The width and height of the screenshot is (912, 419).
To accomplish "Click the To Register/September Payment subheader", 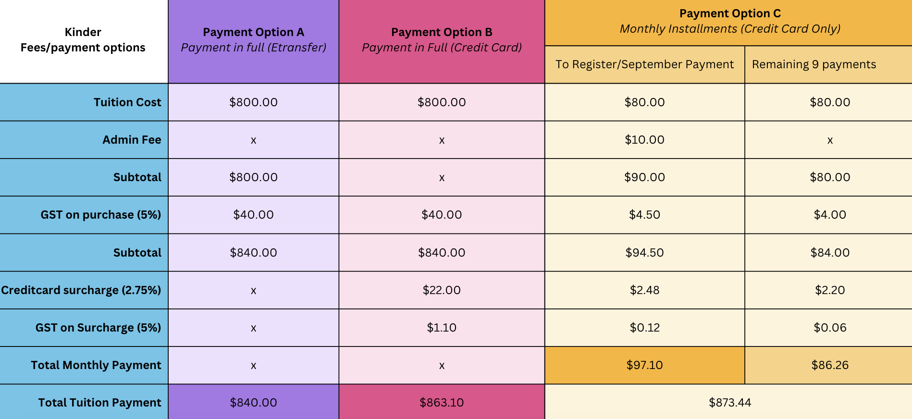I will [645, 64].
